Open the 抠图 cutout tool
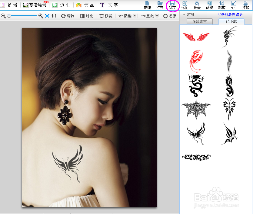Screen dimensions: 253x214 coord(185,5)
